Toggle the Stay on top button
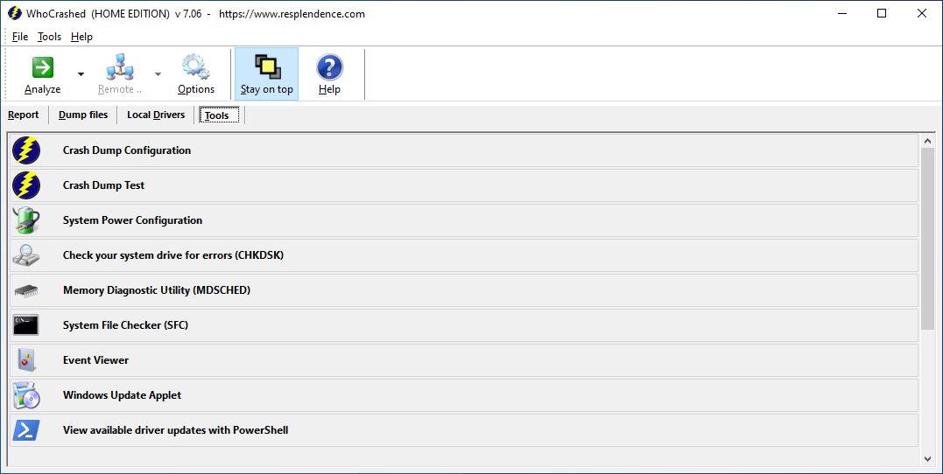Viewport: 943px width, 474px height. click(266, 73)
